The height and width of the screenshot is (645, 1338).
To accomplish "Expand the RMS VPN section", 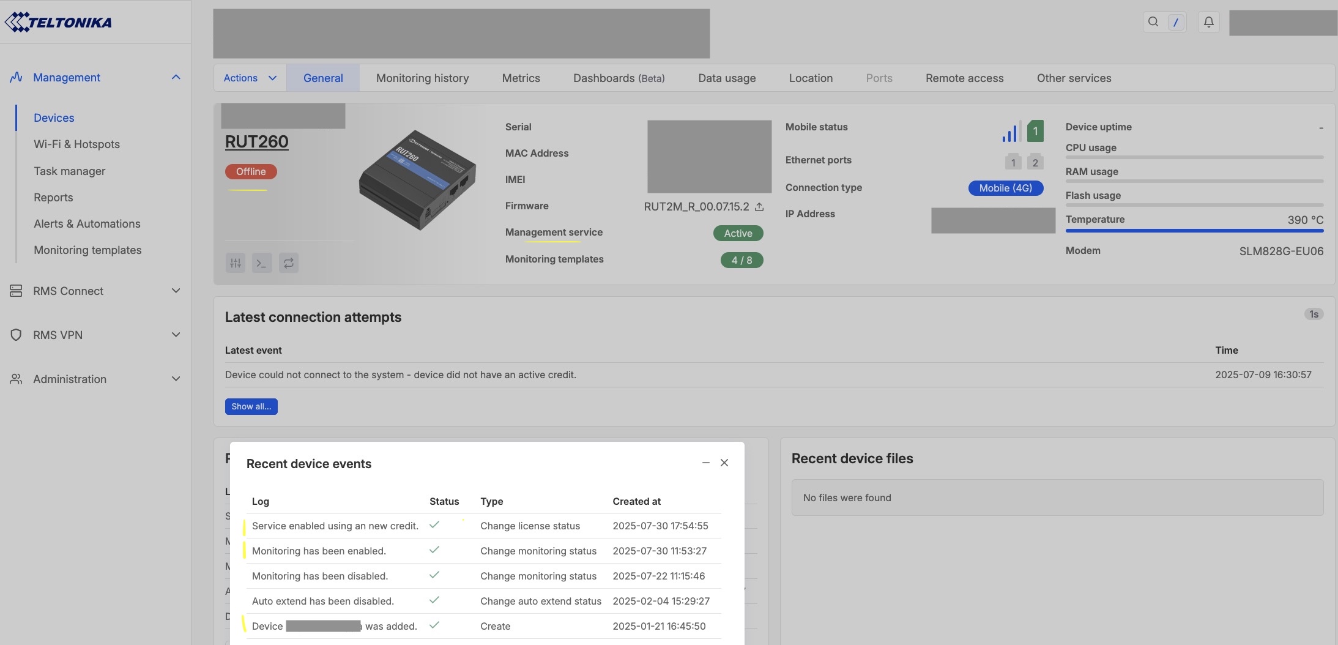I will tap(176, 335).
